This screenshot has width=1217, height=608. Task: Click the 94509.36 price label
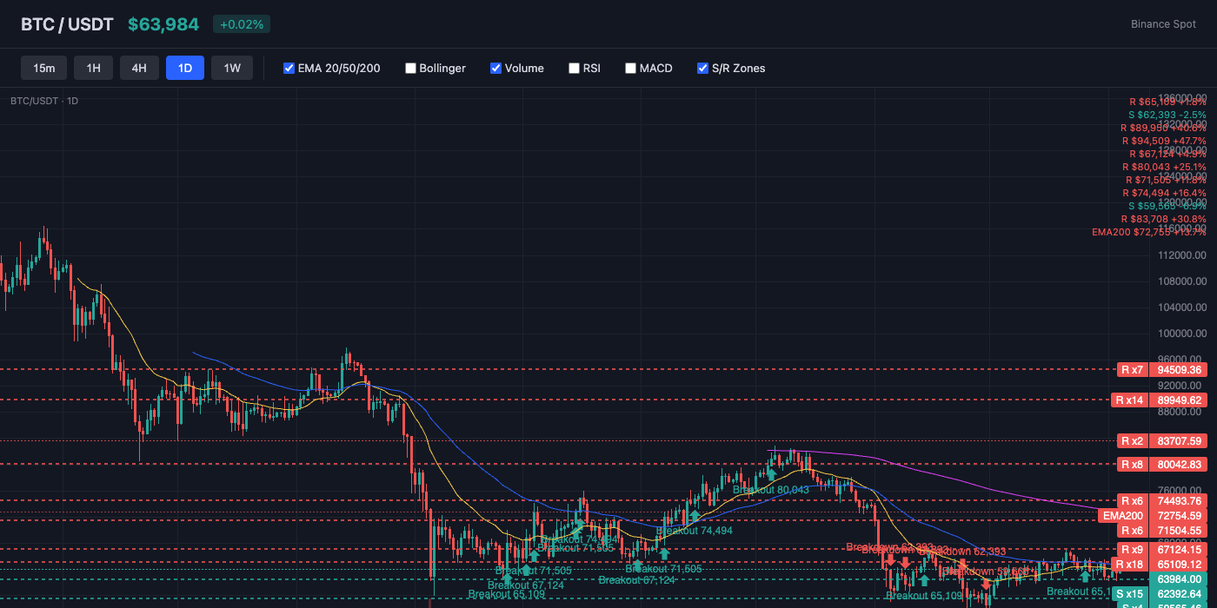[x=1180, y=370]
